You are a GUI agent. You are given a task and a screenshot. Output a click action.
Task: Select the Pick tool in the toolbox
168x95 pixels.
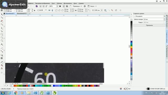click(x=2, y=14)
